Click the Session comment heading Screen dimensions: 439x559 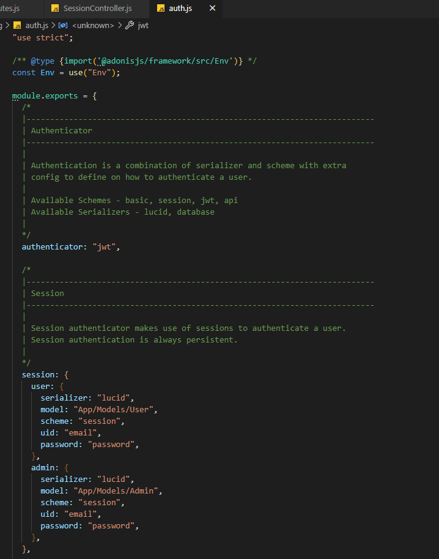(x=48, y=293)
